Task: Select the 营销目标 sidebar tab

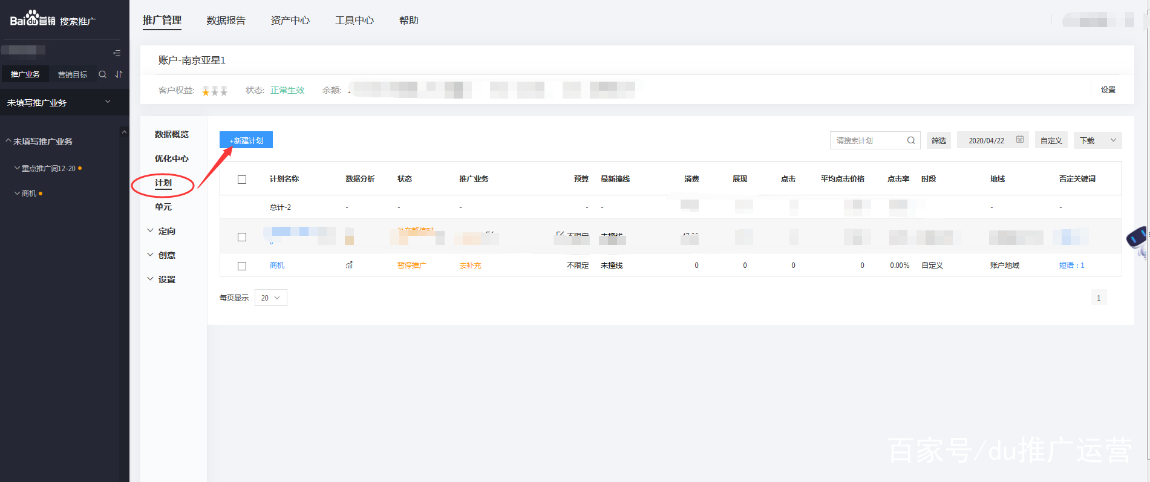Action: click(73, 74)
